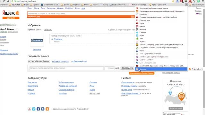Open the Квитанции link
Viewport: 205px width, 115px height.
click(32, 82)
